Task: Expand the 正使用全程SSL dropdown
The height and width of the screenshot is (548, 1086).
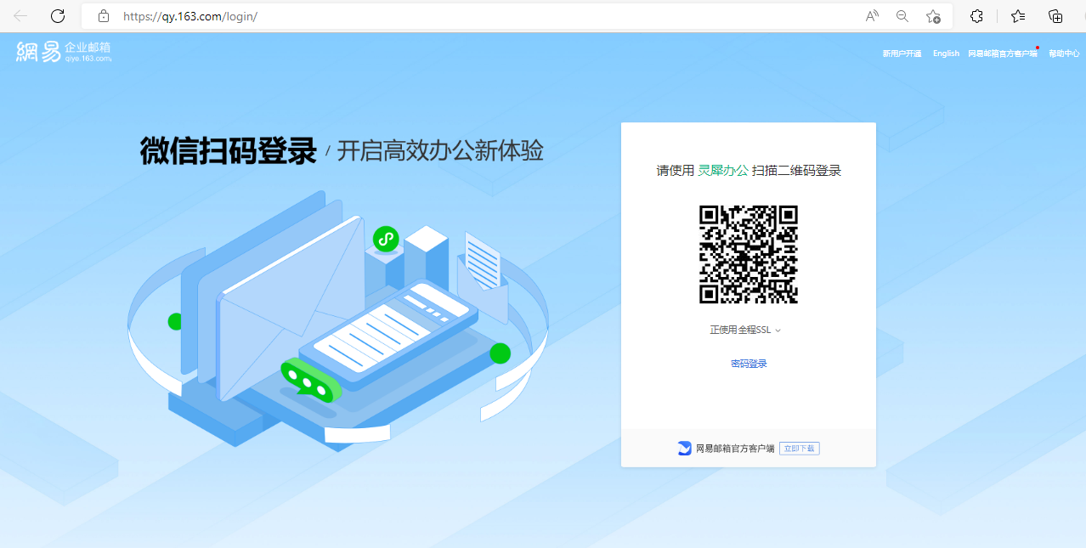Action: click(745, 330)
